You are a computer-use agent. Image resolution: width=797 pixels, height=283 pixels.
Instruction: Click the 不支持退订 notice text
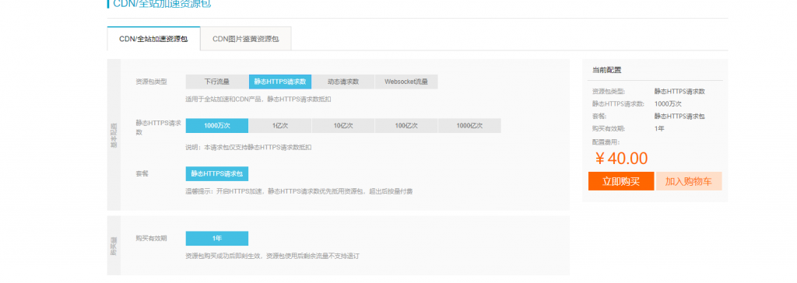pyautogui.click(x=272, y=256)
